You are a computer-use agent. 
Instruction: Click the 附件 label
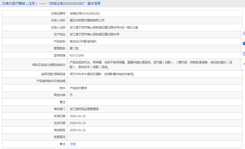click(63, 88)
